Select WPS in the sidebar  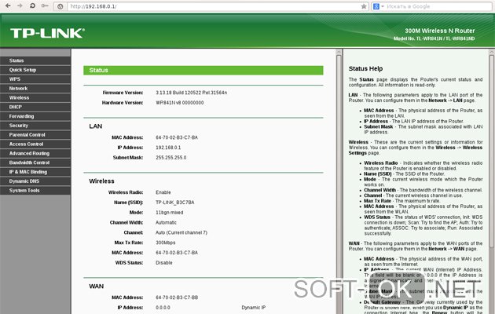tap(35, 79)
